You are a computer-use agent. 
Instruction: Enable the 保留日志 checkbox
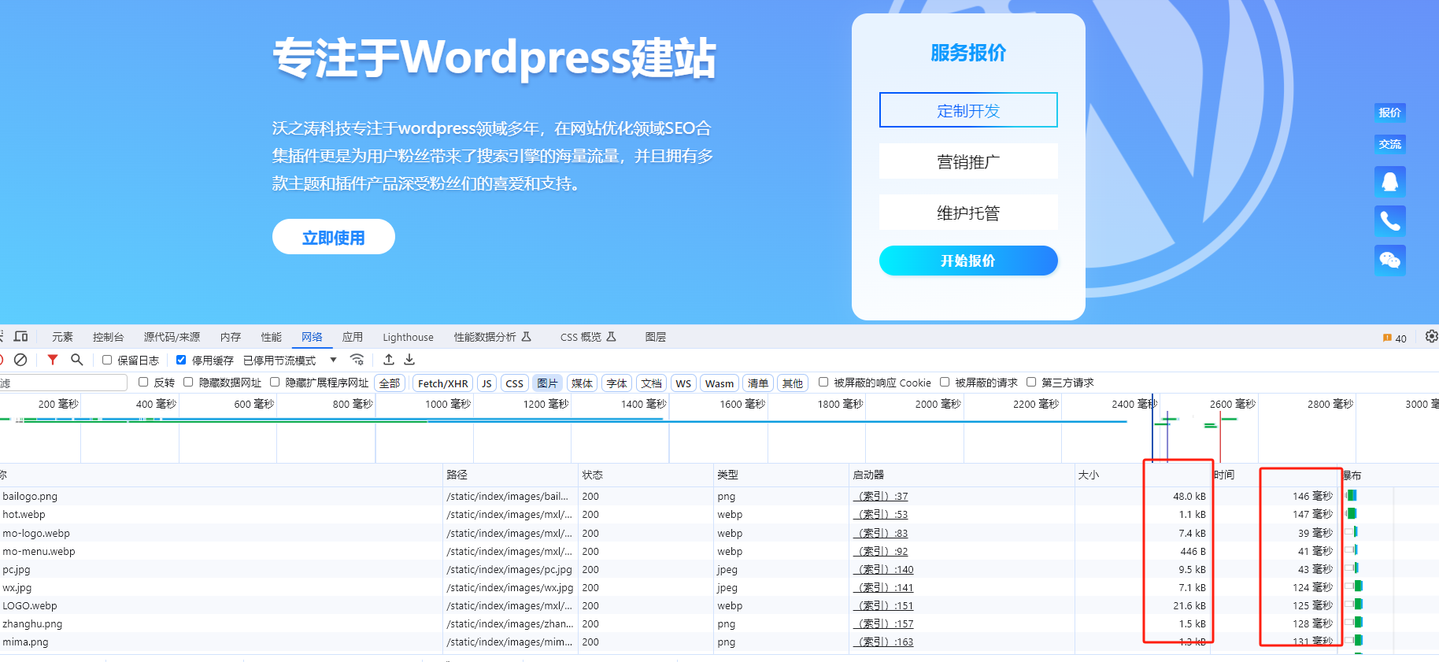107,360
